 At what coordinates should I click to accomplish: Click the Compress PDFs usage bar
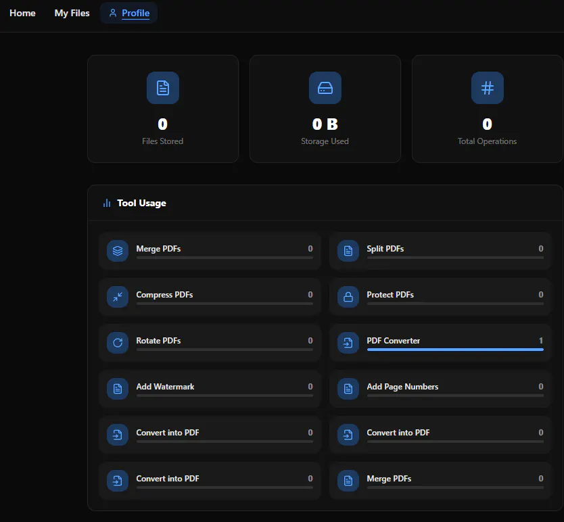tap(225, 304)
